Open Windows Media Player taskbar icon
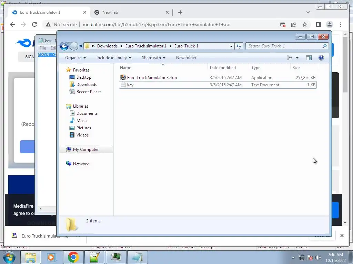353x264 pixels. click(52, 257)
